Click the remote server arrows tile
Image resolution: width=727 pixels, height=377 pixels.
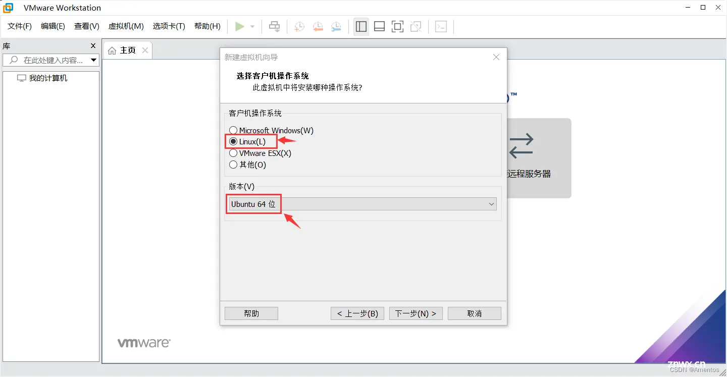pos(539,158)
